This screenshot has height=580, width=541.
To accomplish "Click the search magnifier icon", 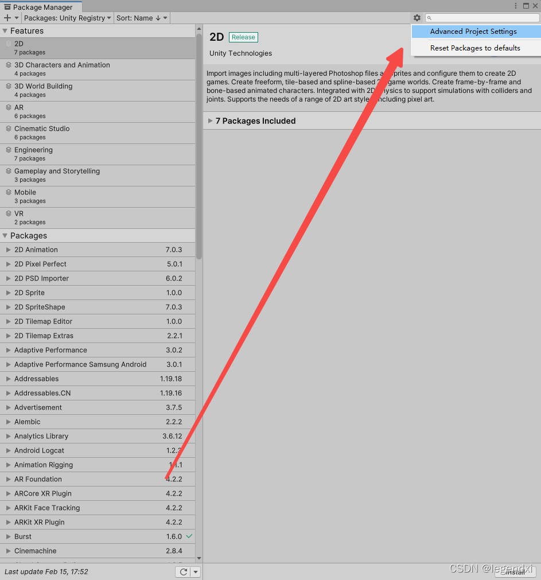I will pos(429,18).
